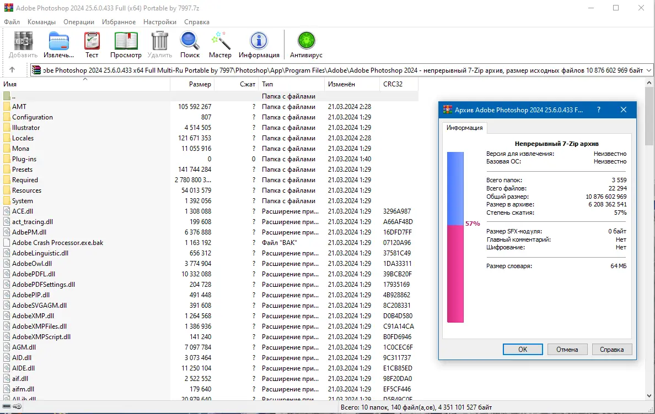Screen dimensions: 655x414
Task: Open the Команды menu
Action: (x=42, y=21)
